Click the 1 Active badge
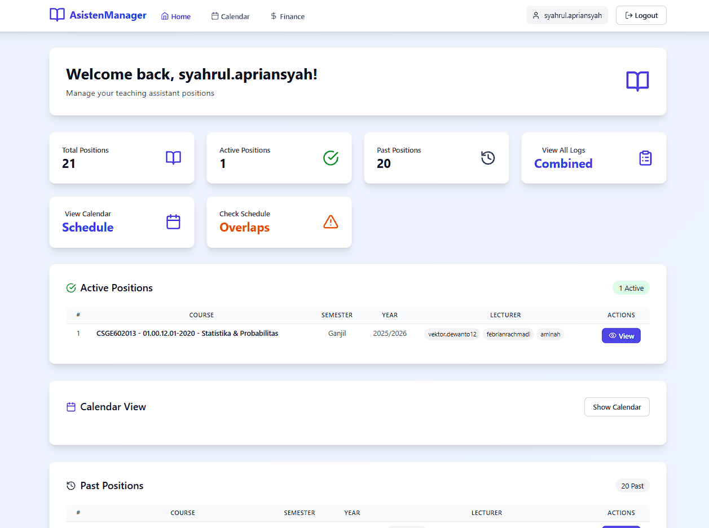 tap(631, 288)
